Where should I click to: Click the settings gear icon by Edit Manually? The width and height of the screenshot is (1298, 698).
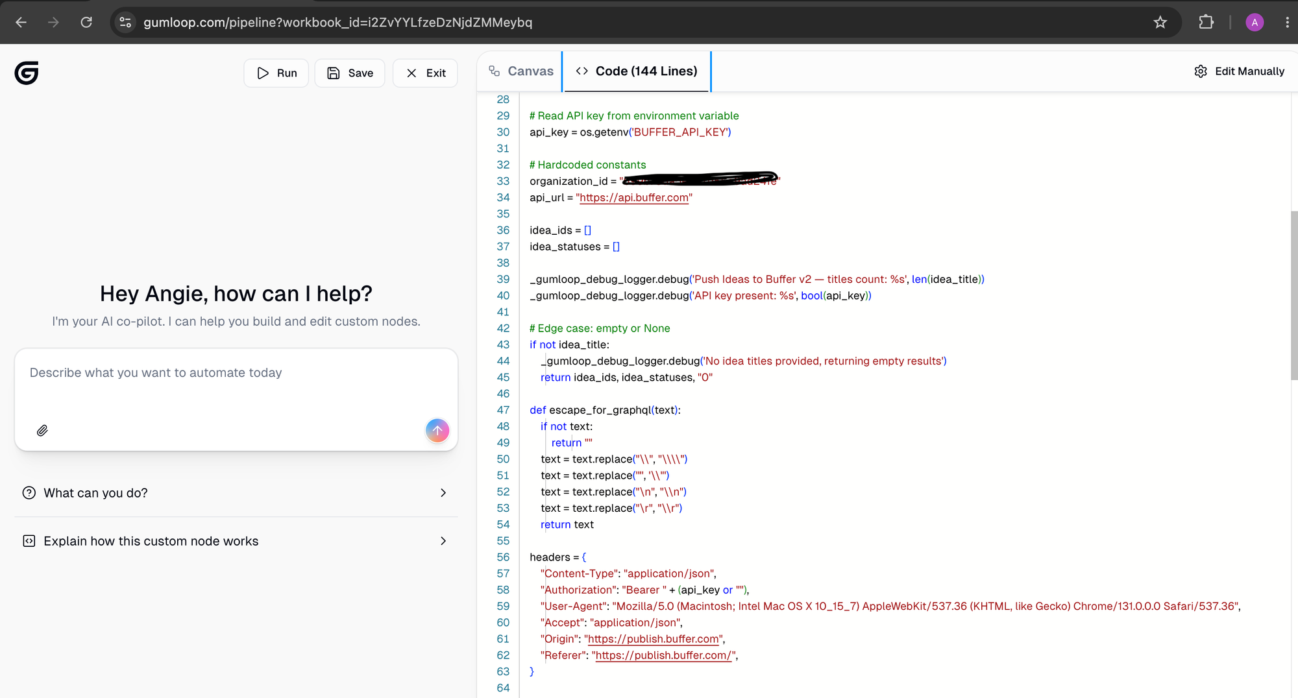[x=1201, y=71]
